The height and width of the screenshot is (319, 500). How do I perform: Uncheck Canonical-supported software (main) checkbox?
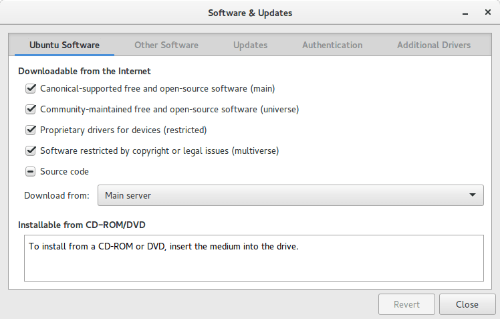coord(31,88)
